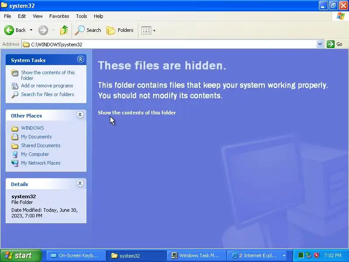This screenshot has width=349, height=262.
Task: Open the Tools menu
Action: coord(82,16)
